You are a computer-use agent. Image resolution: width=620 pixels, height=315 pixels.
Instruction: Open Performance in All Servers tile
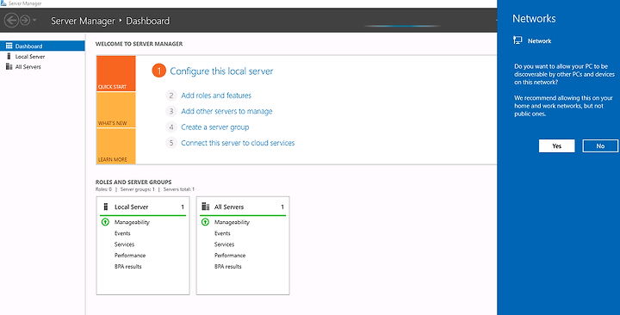[230, 256]
